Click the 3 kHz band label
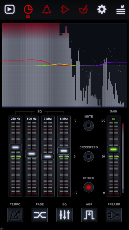This screenshot has width=129, height=230. click(48, 119)
